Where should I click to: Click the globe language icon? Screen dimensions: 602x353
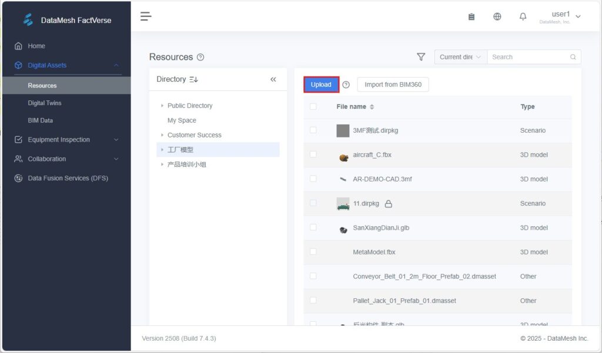497,16
